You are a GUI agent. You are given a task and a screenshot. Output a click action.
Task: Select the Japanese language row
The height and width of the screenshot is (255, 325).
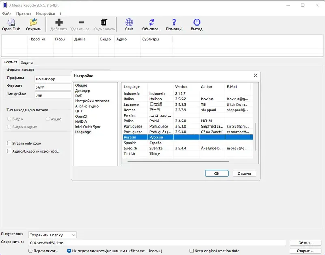[188, 105]
